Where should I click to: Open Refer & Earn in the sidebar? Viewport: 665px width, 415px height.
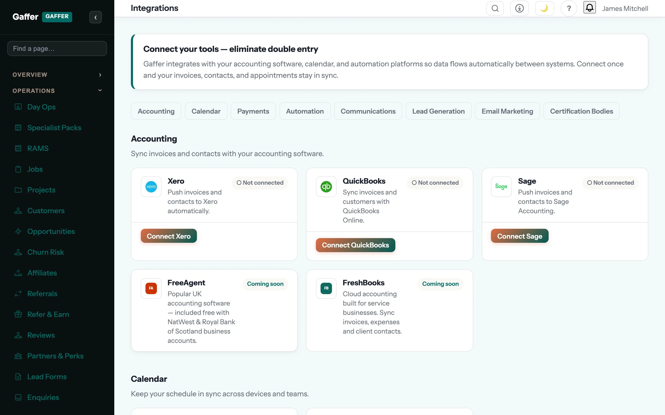[57, 315]
